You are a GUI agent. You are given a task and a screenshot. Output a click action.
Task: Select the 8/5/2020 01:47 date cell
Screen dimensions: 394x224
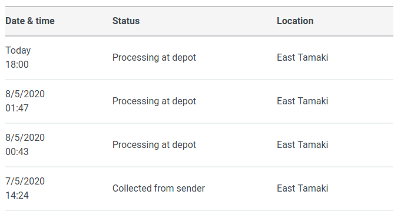coord(25,101)
